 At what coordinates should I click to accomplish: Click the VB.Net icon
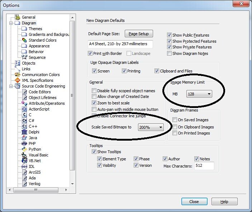(x=24, y=161)
